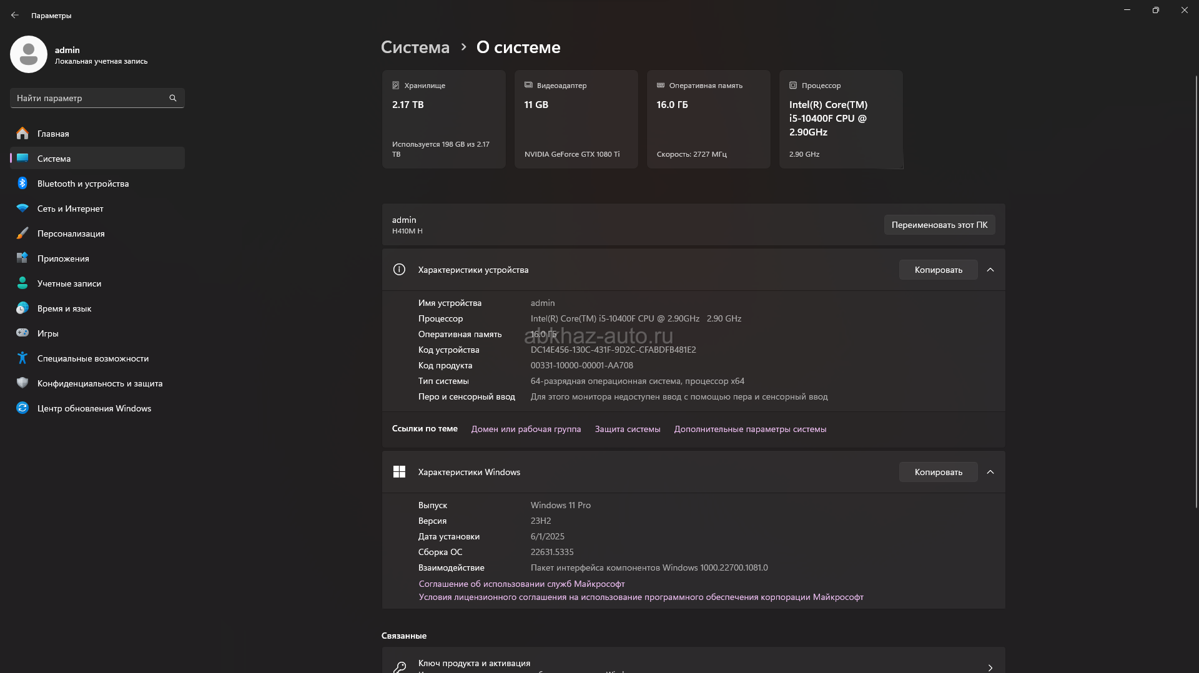The width and height of the screenshot is (1199, 673).
Task: Click the Система breadcrumb in the header
Action: coord(415,47)
